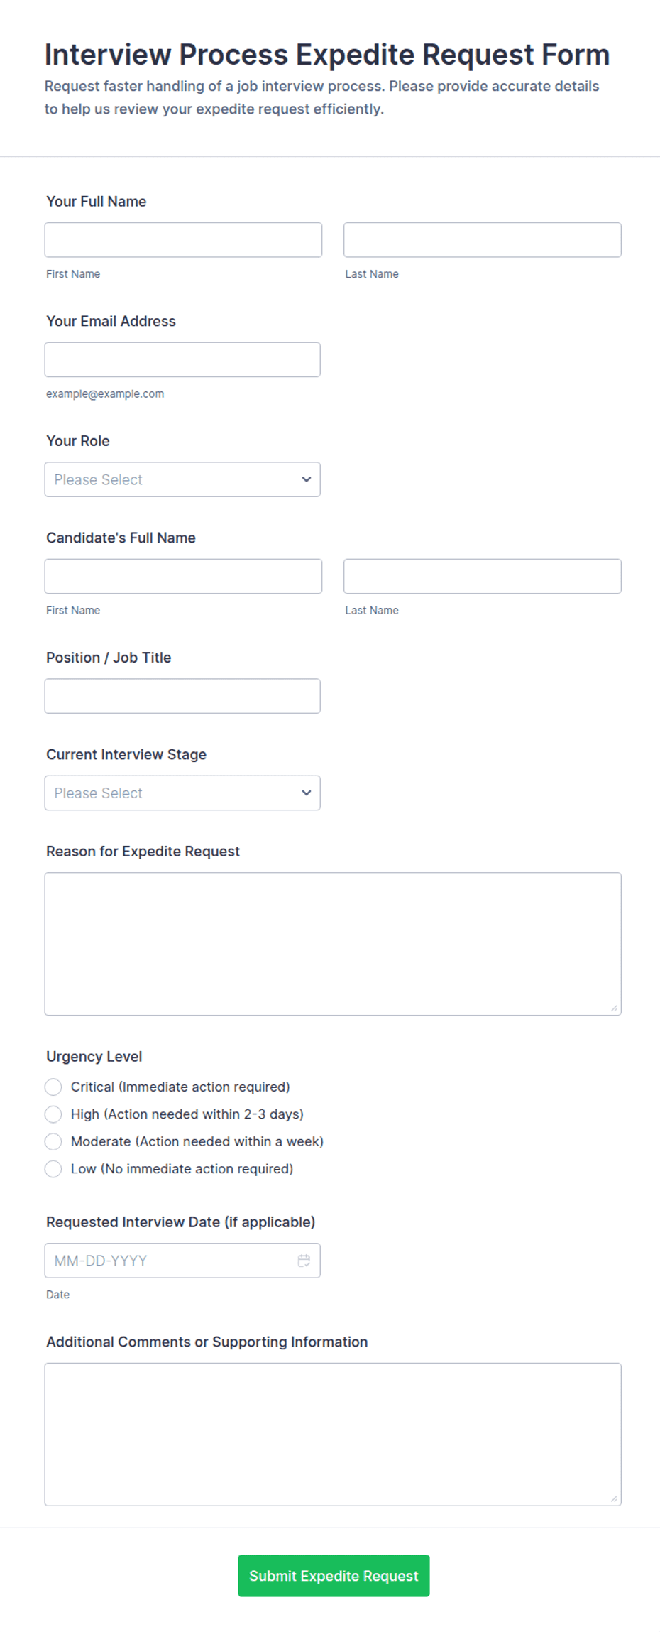The width and height of the screenshot is (660, 1632).
Task: Select Moderate urgency option
Action: 53,1141
